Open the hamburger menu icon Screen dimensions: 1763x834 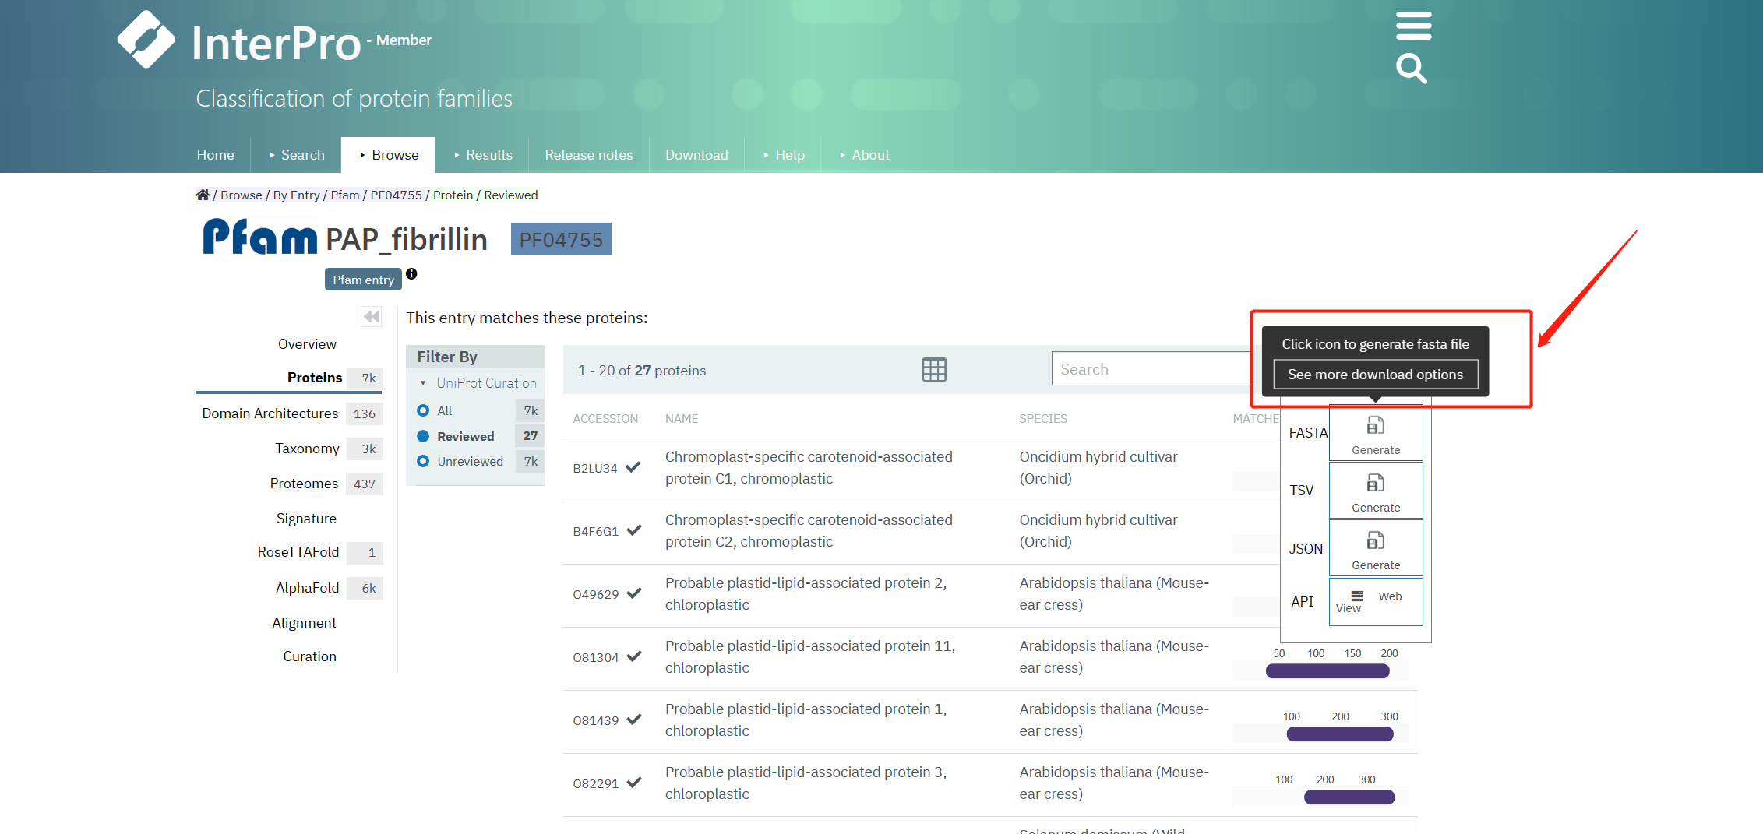coord(1413,25)
